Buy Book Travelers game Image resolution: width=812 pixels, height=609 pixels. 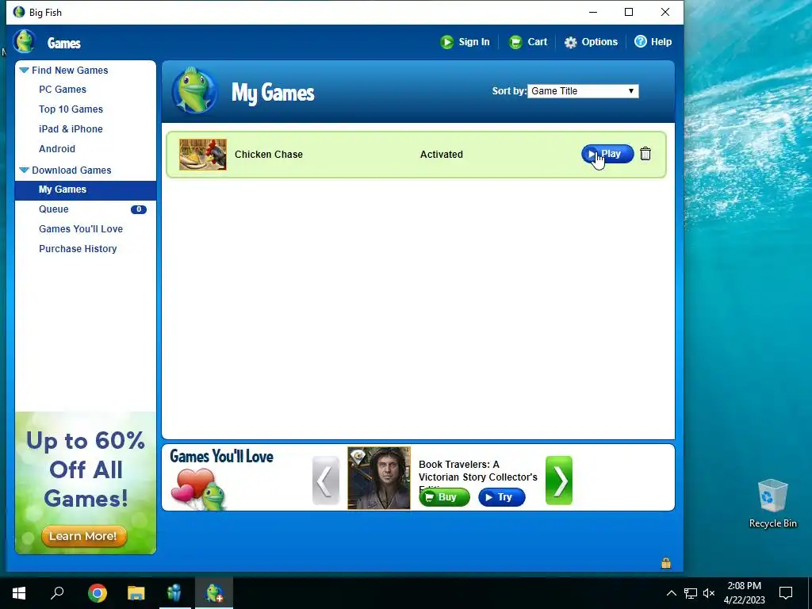444,497
